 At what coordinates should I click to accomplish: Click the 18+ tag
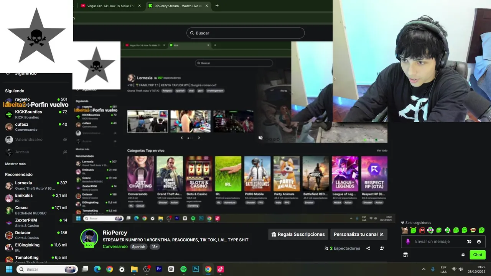point(155,246)
